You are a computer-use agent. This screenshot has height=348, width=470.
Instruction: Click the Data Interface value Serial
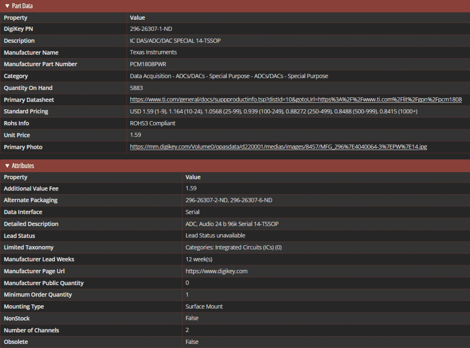192,212
